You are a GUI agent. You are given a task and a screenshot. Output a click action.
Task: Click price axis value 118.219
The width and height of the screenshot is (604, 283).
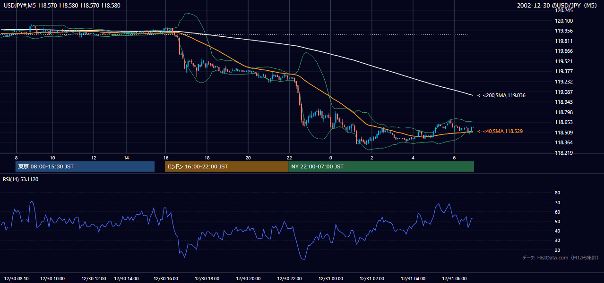coord(564,153)
